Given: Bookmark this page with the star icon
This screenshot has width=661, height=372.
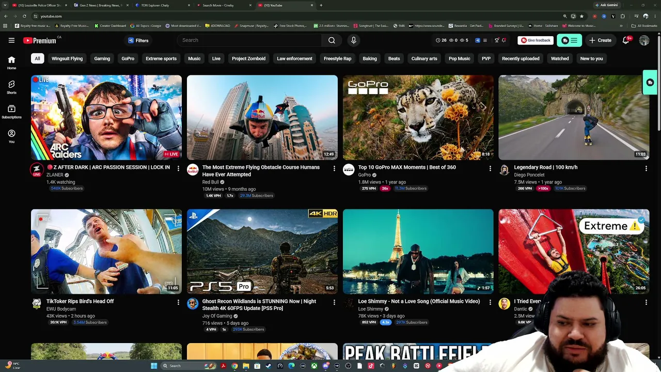Looking at the screenshot, I should [581, 16].
